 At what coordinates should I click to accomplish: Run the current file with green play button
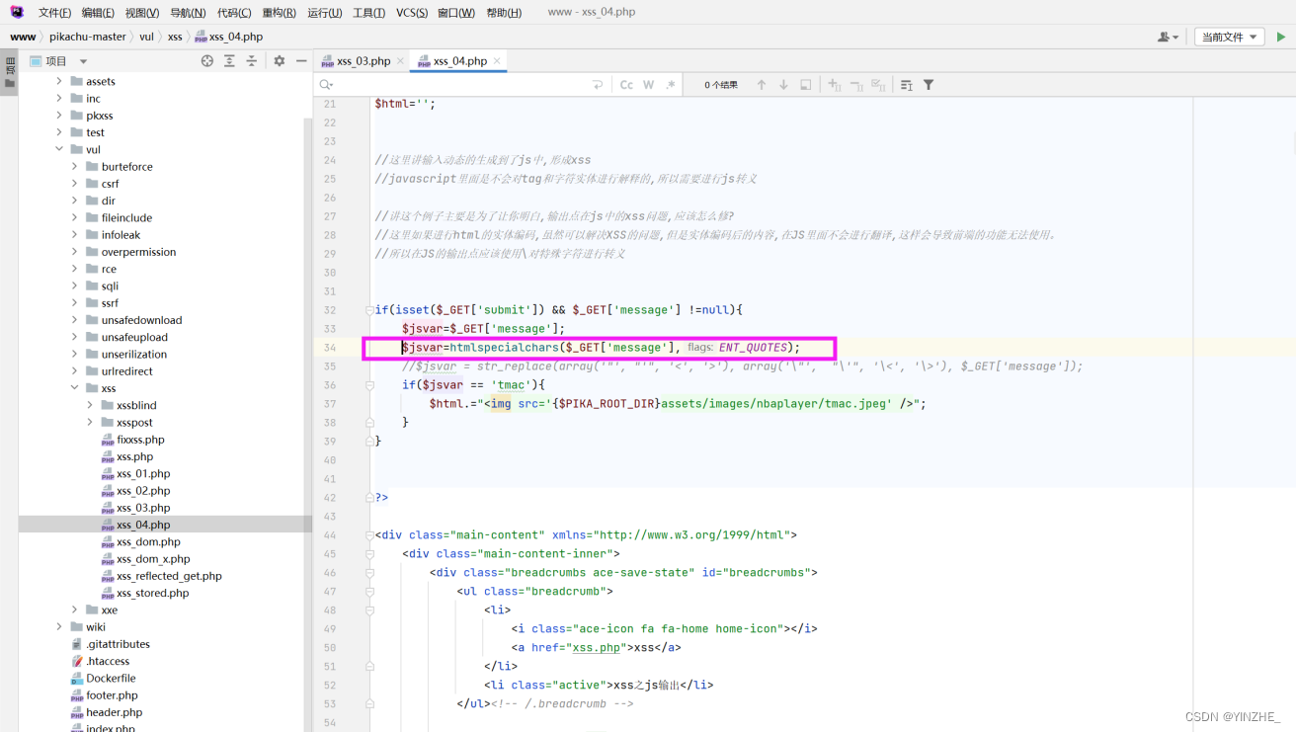(x=1281, y=37)
